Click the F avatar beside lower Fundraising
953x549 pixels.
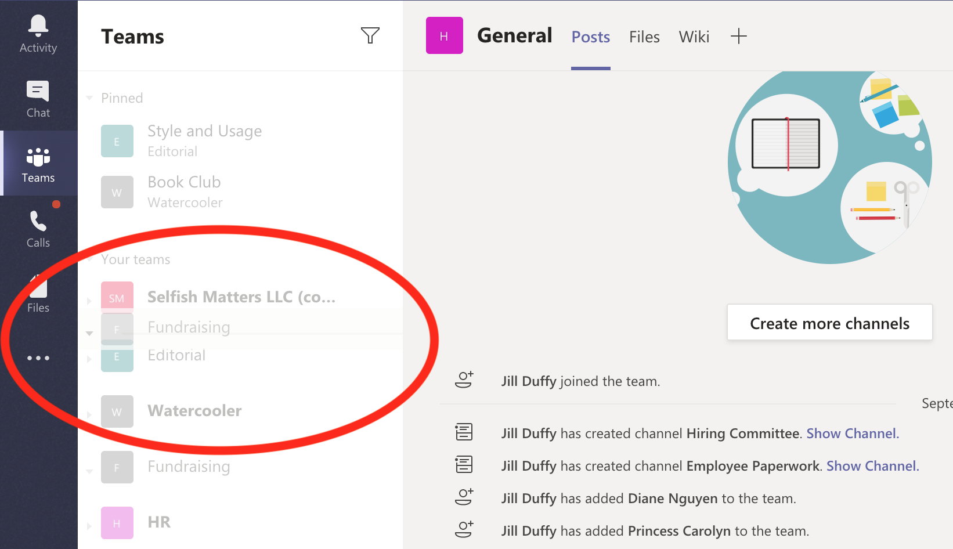117,467
